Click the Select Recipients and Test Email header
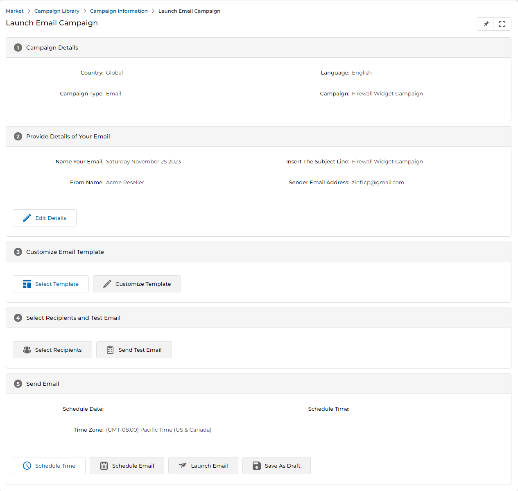The width and height of the screenshot is (518, 491). [x=258, y=318]
